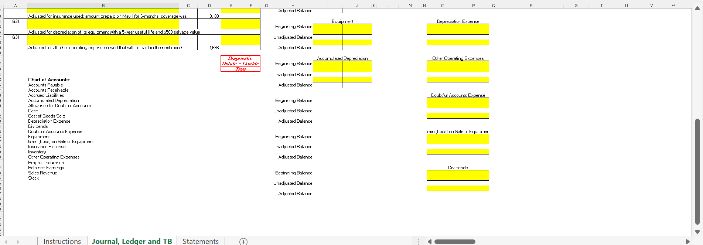
Task: Click the vertical scrollbar down arrow
Action: point(697,232)
